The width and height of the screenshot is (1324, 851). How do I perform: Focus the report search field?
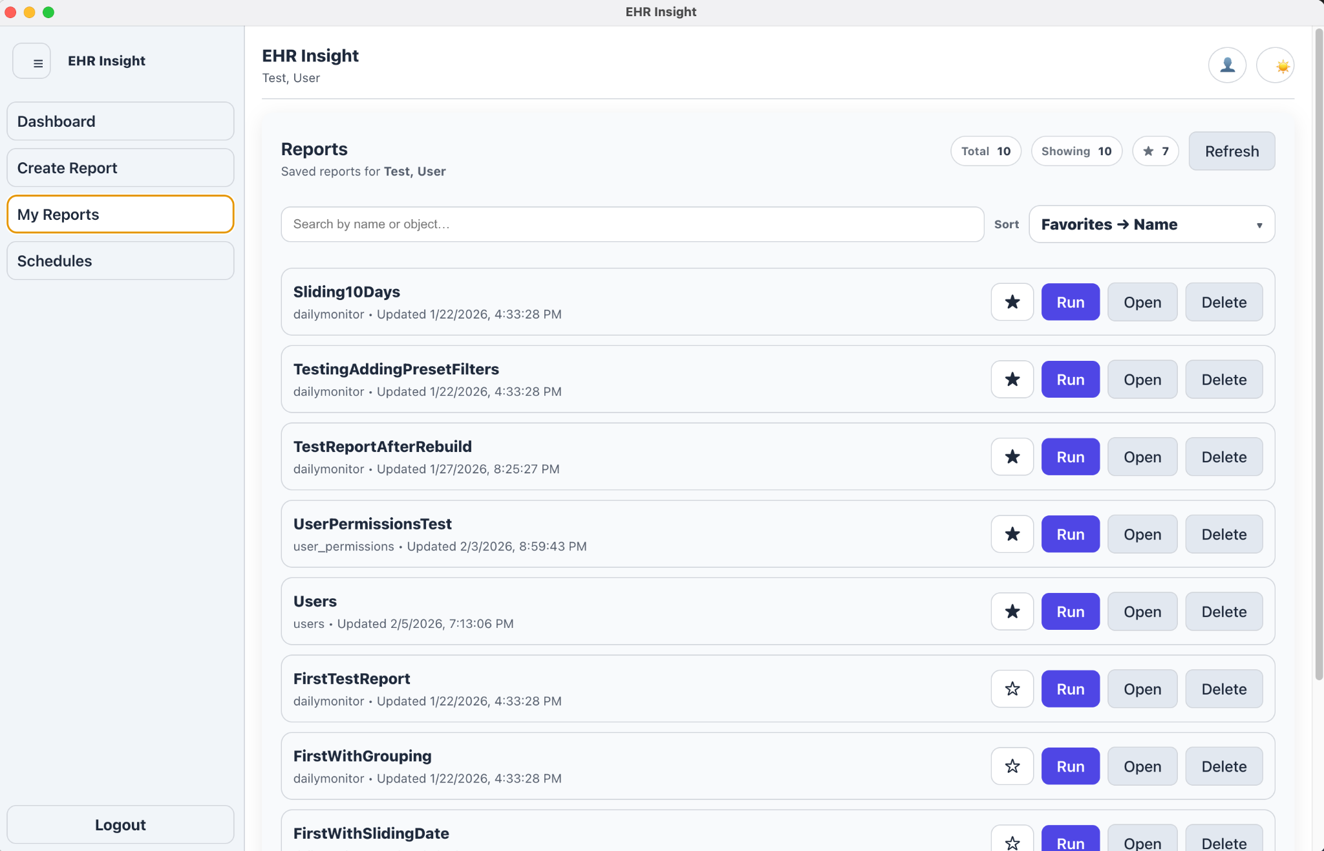(x=632, y=224)
